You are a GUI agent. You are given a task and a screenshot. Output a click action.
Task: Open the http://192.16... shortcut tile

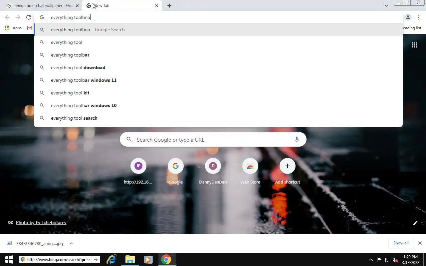click(x=138, y=171)
